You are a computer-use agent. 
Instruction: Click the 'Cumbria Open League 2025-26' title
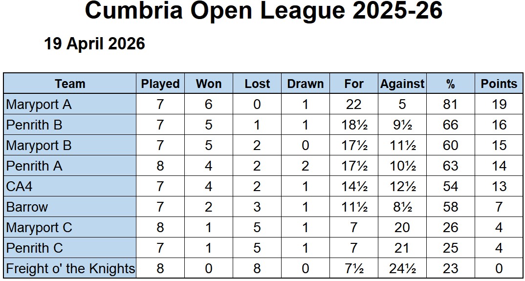(263, 12)
